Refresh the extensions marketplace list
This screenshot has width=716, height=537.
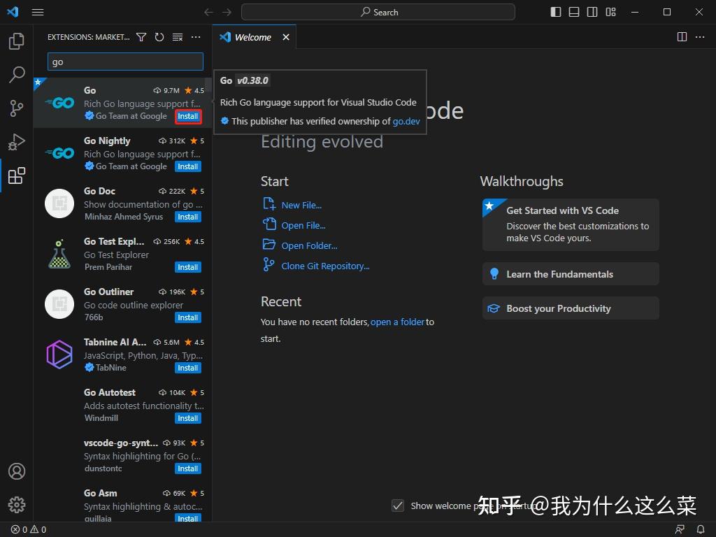coord(159,37)
